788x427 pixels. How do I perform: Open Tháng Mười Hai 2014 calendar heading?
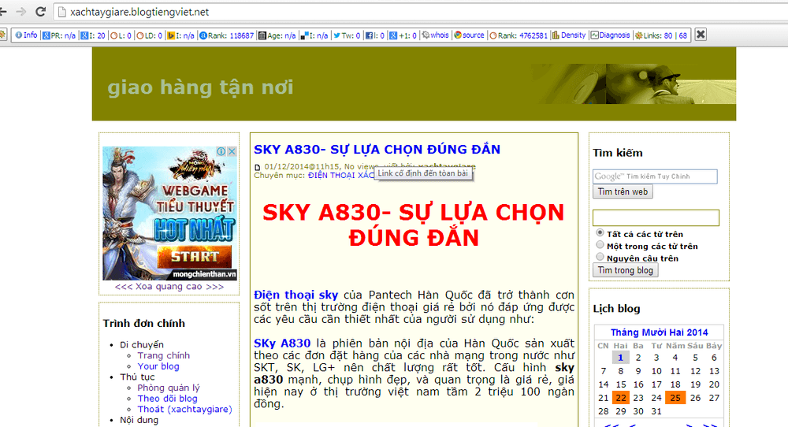659,332
